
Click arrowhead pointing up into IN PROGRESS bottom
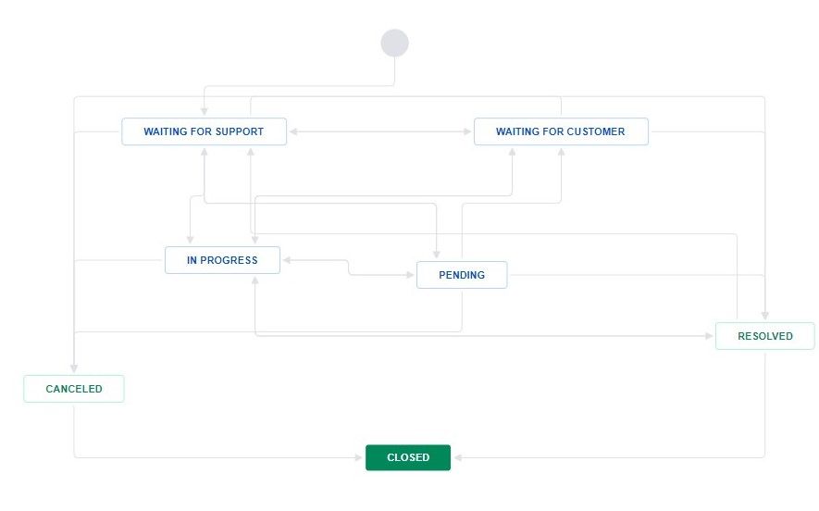coord(254,280)
